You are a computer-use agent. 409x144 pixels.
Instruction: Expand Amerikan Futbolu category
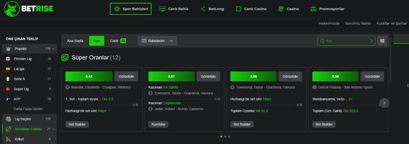pyautogui.click(x=29, y=129)
